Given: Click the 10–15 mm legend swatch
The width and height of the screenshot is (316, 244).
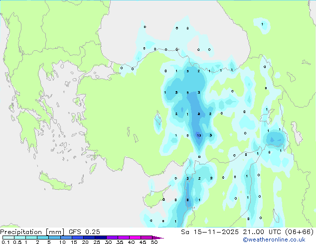Looking at the screenshot, I should coord(66,238).
